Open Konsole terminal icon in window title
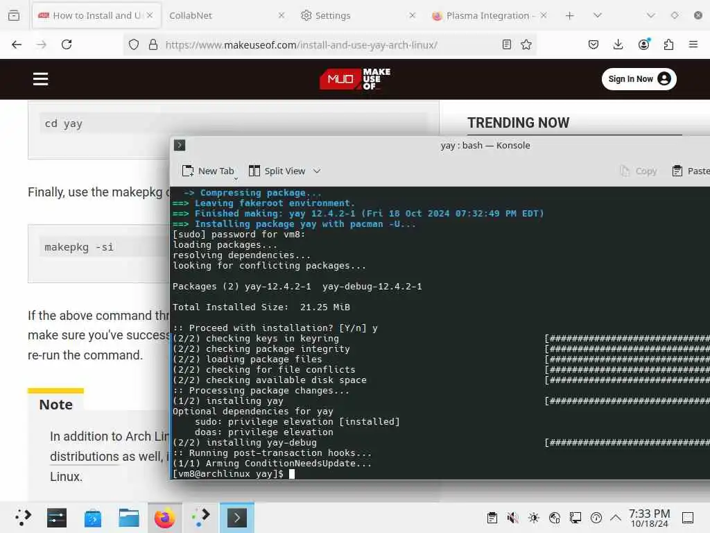 [x=180, y=145]
